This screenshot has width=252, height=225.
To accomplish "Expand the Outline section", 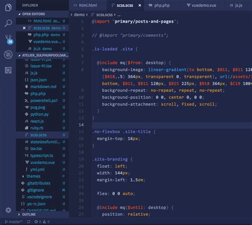I will click(x=43, y=214).
